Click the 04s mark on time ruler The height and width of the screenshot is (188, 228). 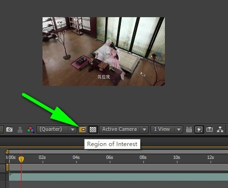click(76, 157)
